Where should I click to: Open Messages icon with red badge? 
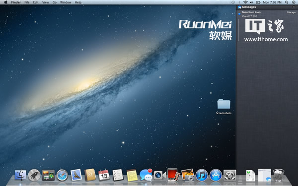[x=146, y=175]
